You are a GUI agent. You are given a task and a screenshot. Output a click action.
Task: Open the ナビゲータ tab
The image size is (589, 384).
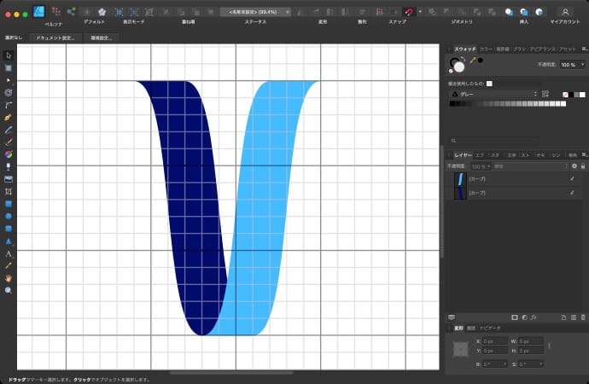click(490, 328)
